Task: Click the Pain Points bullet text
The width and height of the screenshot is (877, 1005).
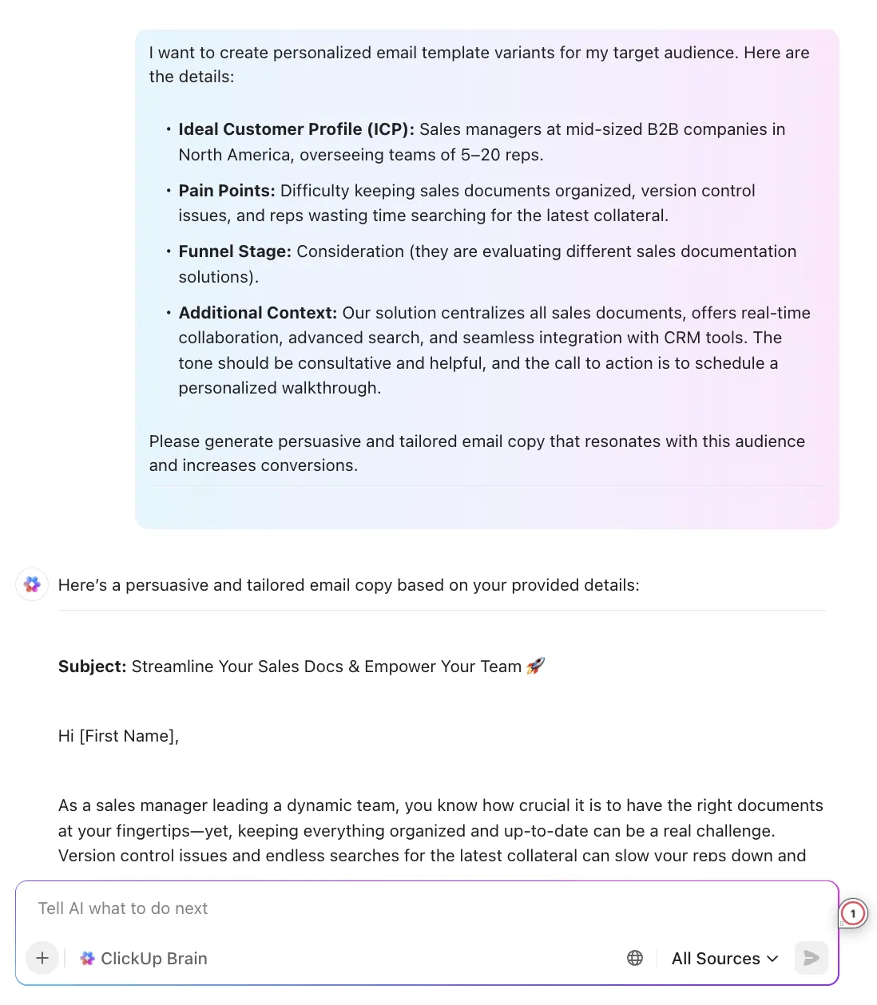Action: pos(466,203)
